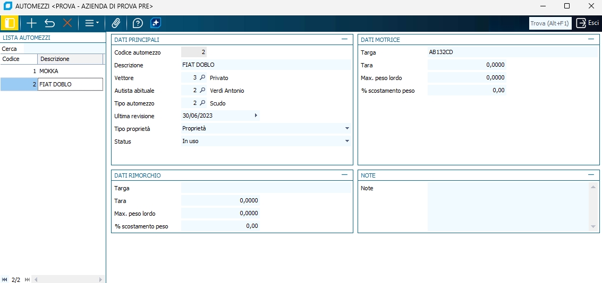Click motrice Tara field
Viewport: 602px width, 283px height.
pos(467,65)
